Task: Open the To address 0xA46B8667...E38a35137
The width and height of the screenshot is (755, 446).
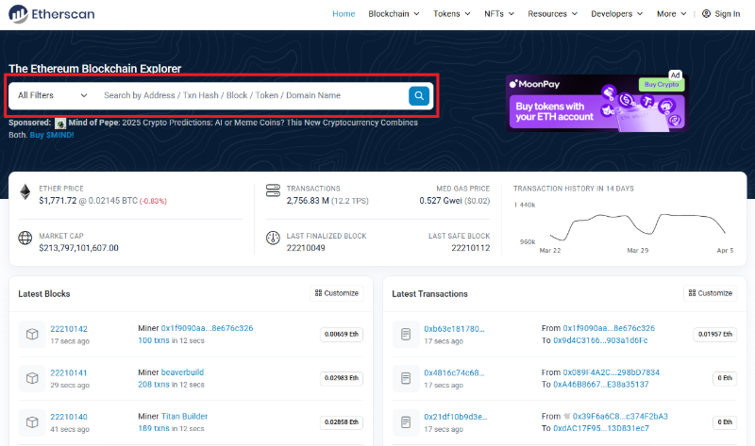Action: click(x=601, y=385)
